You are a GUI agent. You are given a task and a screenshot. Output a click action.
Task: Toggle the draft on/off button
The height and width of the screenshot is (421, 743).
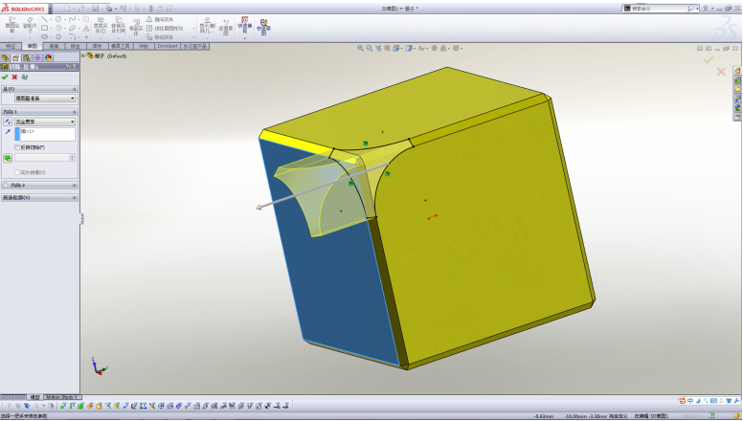click(7, 158)
